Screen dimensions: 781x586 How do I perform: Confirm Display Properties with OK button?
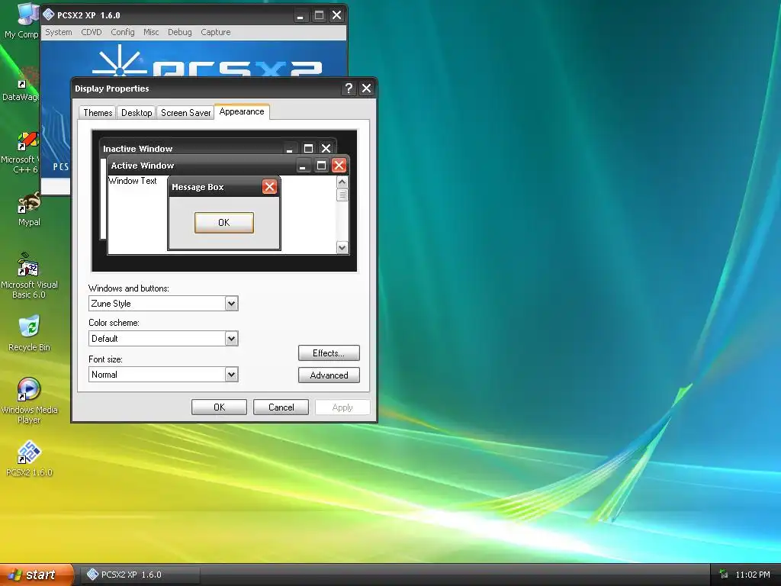[219, 407]
